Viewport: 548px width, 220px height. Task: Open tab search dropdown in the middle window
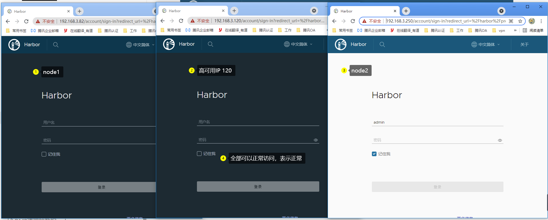coord(314,11)
